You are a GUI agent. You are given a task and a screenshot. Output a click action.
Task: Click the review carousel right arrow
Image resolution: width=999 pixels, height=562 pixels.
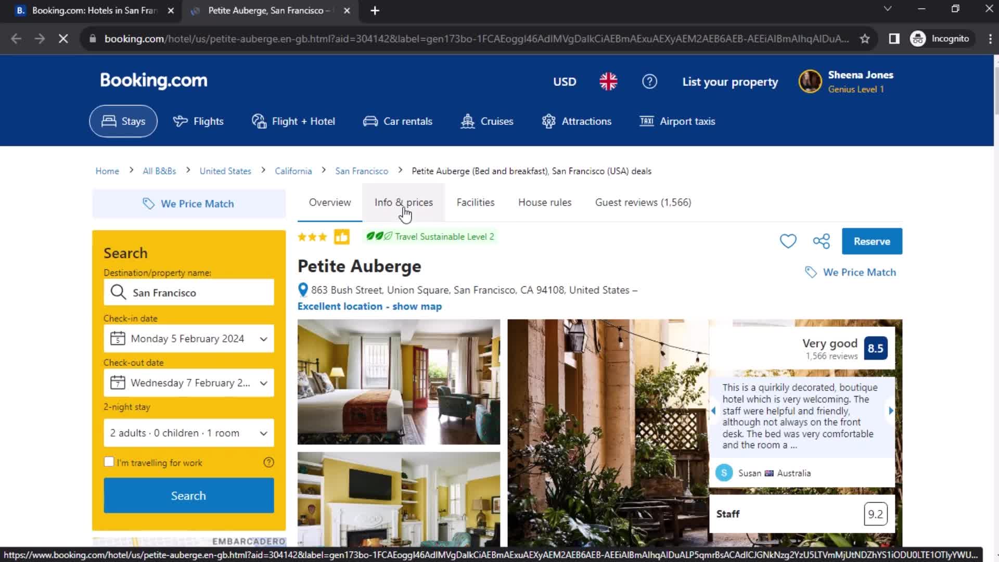coord(890,411)
